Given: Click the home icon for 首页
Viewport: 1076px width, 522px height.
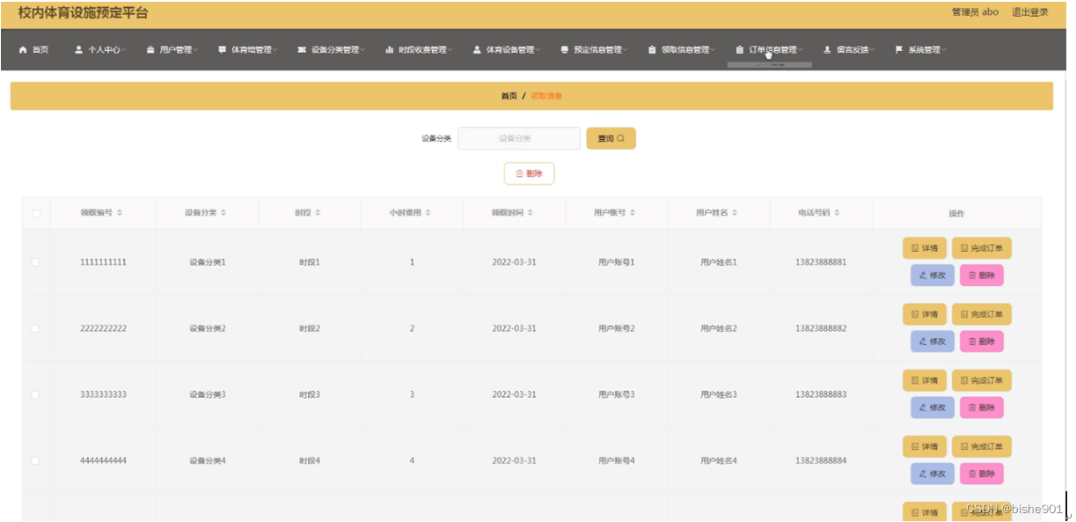Looking at the screenshot, I should click(23, 50).
